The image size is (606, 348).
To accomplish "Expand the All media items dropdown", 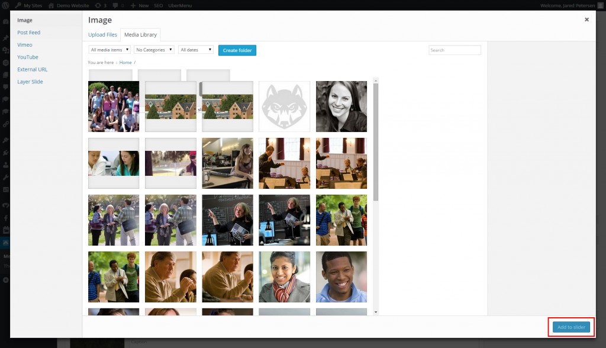I will [109, 50].
